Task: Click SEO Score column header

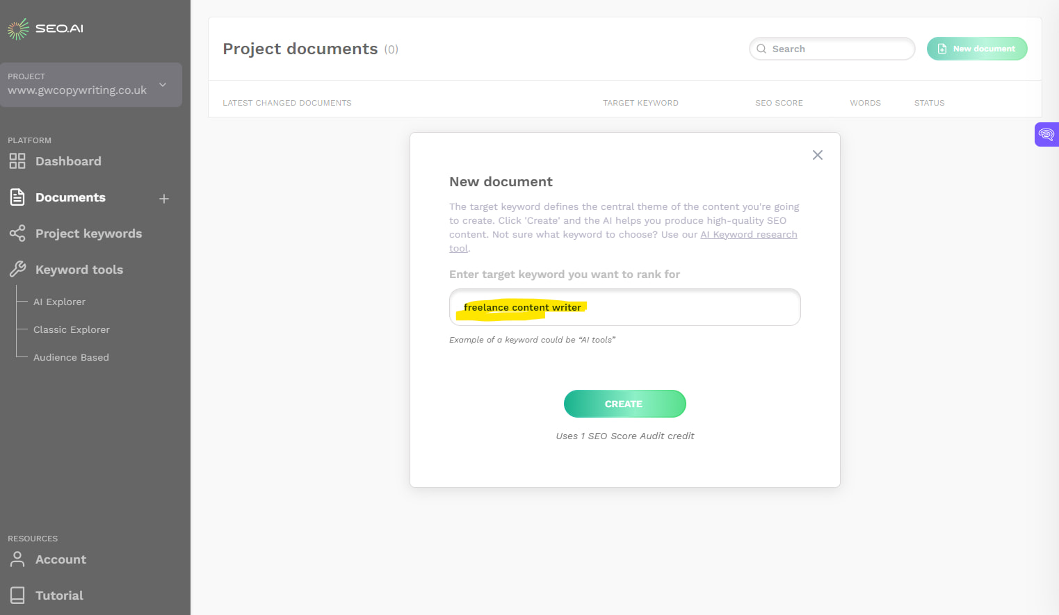Action: [x=779, y=103]
